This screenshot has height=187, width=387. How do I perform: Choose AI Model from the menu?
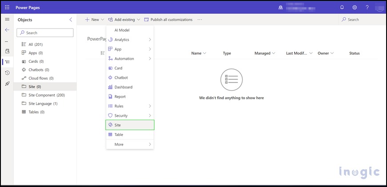click(130, 30)
